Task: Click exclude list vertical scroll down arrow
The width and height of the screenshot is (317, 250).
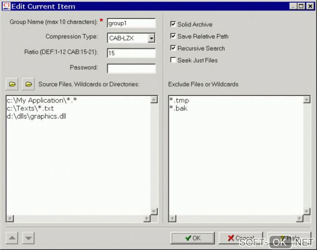Action: tap(307, 211)
